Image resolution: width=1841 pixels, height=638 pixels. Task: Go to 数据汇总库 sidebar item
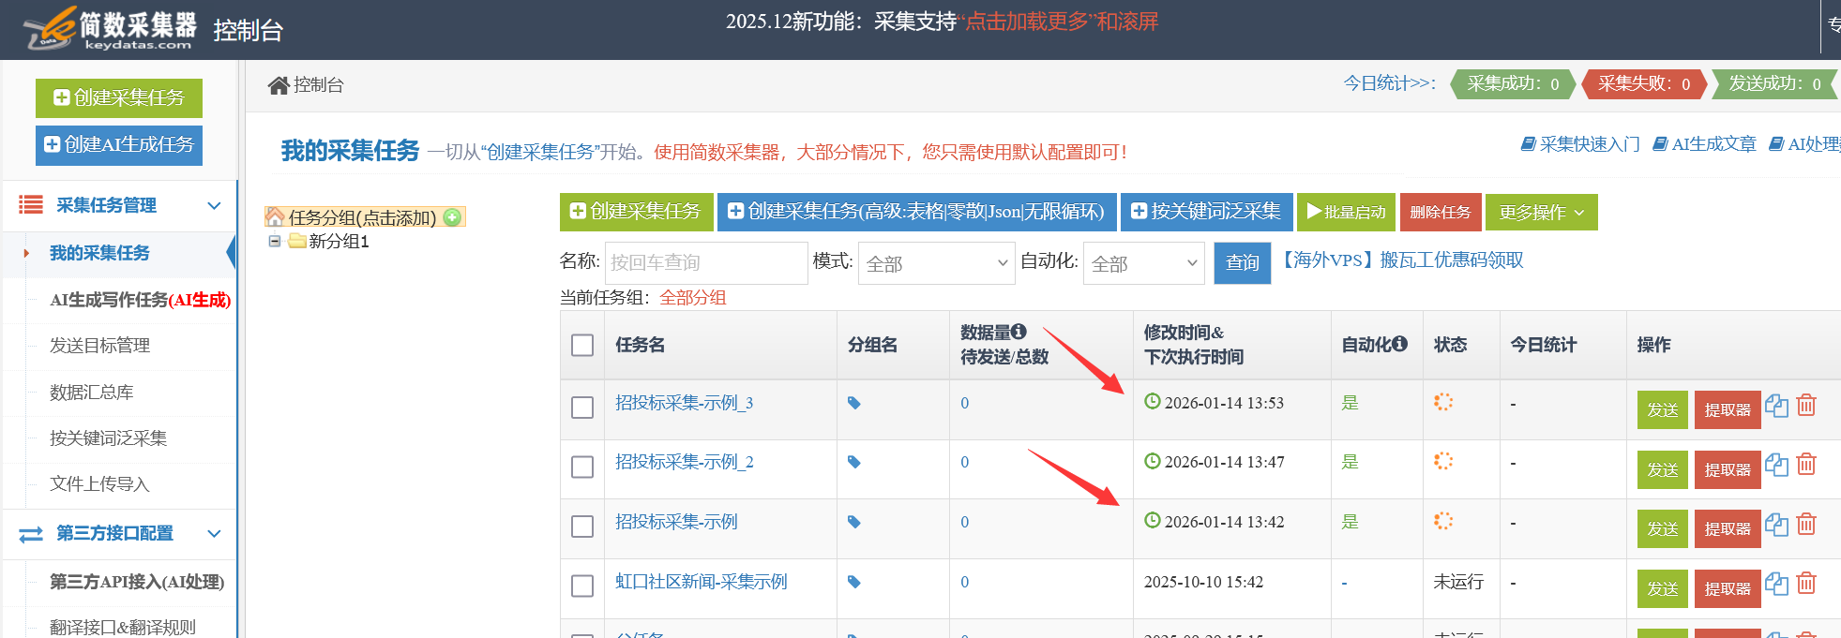92,392
